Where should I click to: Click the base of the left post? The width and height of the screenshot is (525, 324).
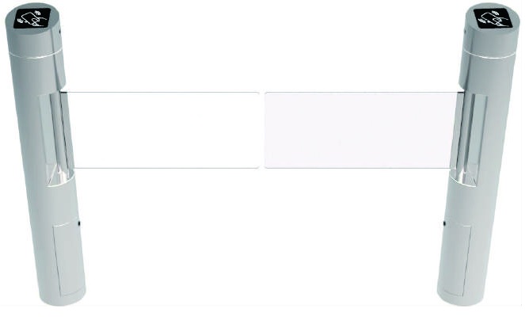tap(63, 296)
